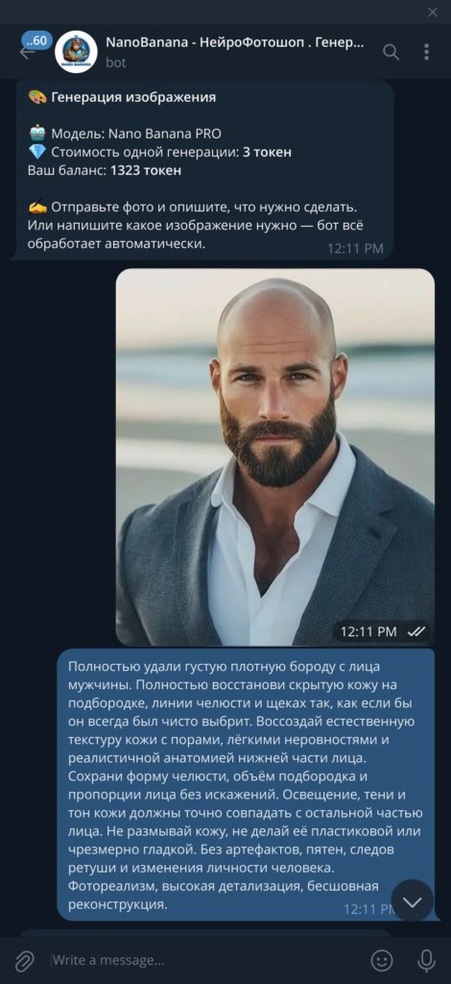This screenshot has width=451, height=984.
Task: Open the three-dot chat menu
Action: (427, 52)
